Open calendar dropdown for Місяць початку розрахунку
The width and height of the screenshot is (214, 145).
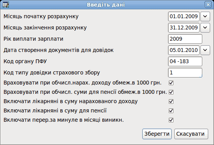tap(205, 16)
